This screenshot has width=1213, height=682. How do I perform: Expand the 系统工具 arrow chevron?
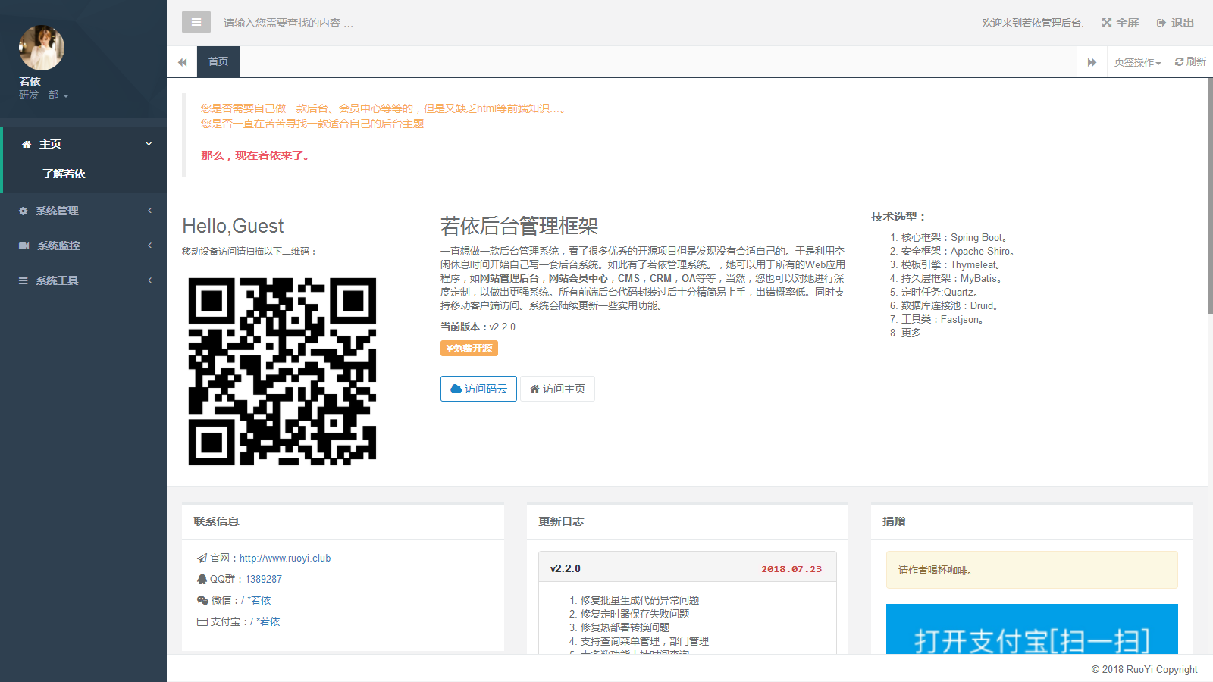click(x=149, y=280)
